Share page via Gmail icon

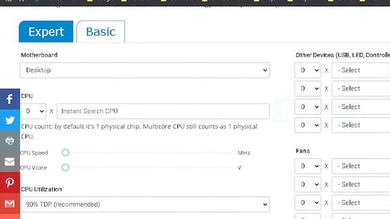click(10, 204)
